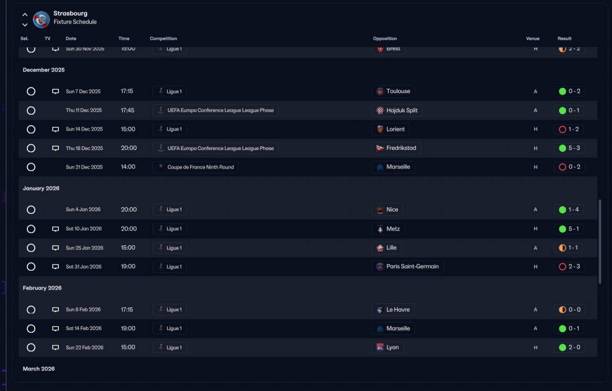Click the date "Sun 25 Jan 2026"
The image size is (612, 391).
tap(84, 248)
